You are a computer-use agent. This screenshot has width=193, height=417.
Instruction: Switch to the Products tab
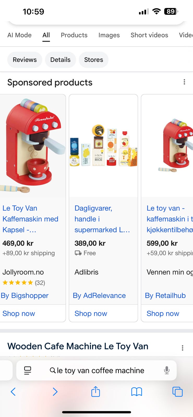(74, 35)
